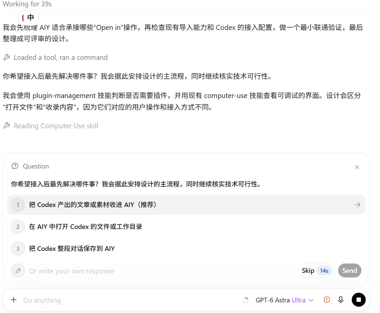380x313 pixels.
Task: Click the Skip button
Action: point(316,270)
